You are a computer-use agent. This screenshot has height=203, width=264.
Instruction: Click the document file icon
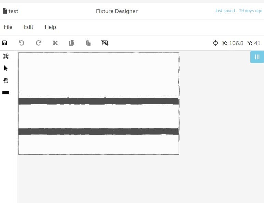point(5,11)
